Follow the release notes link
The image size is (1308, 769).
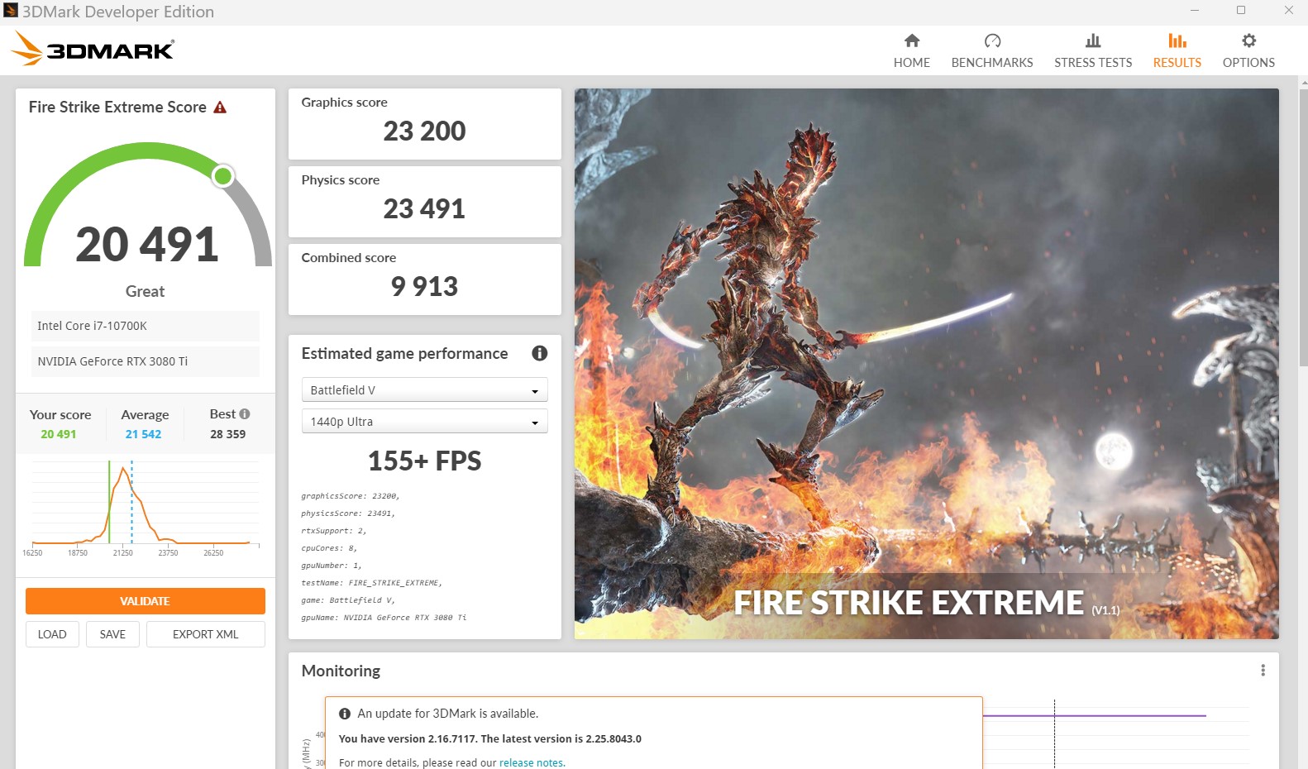pos(532,763)
